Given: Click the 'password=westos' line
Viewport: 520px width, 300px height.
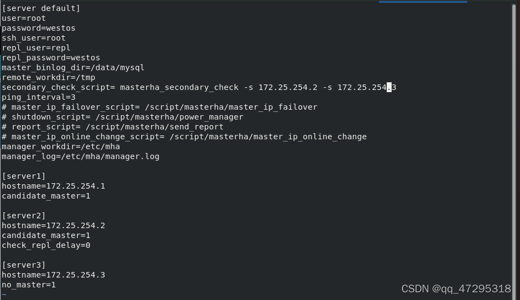Looking at the screenshot, I should click(38, 28).
